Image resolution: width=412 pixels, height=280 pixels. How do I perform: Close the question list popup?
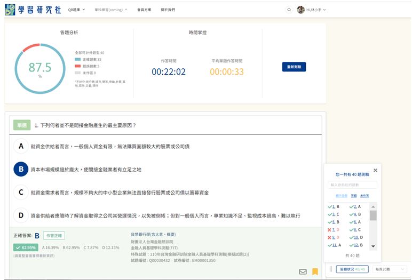[375, 170]
